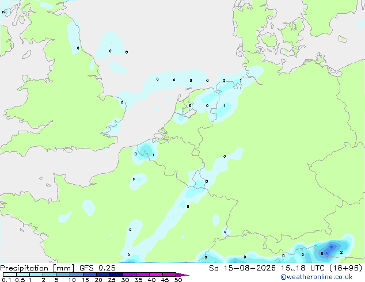Click the 'GFS 0.25' model label

point(97,268)
